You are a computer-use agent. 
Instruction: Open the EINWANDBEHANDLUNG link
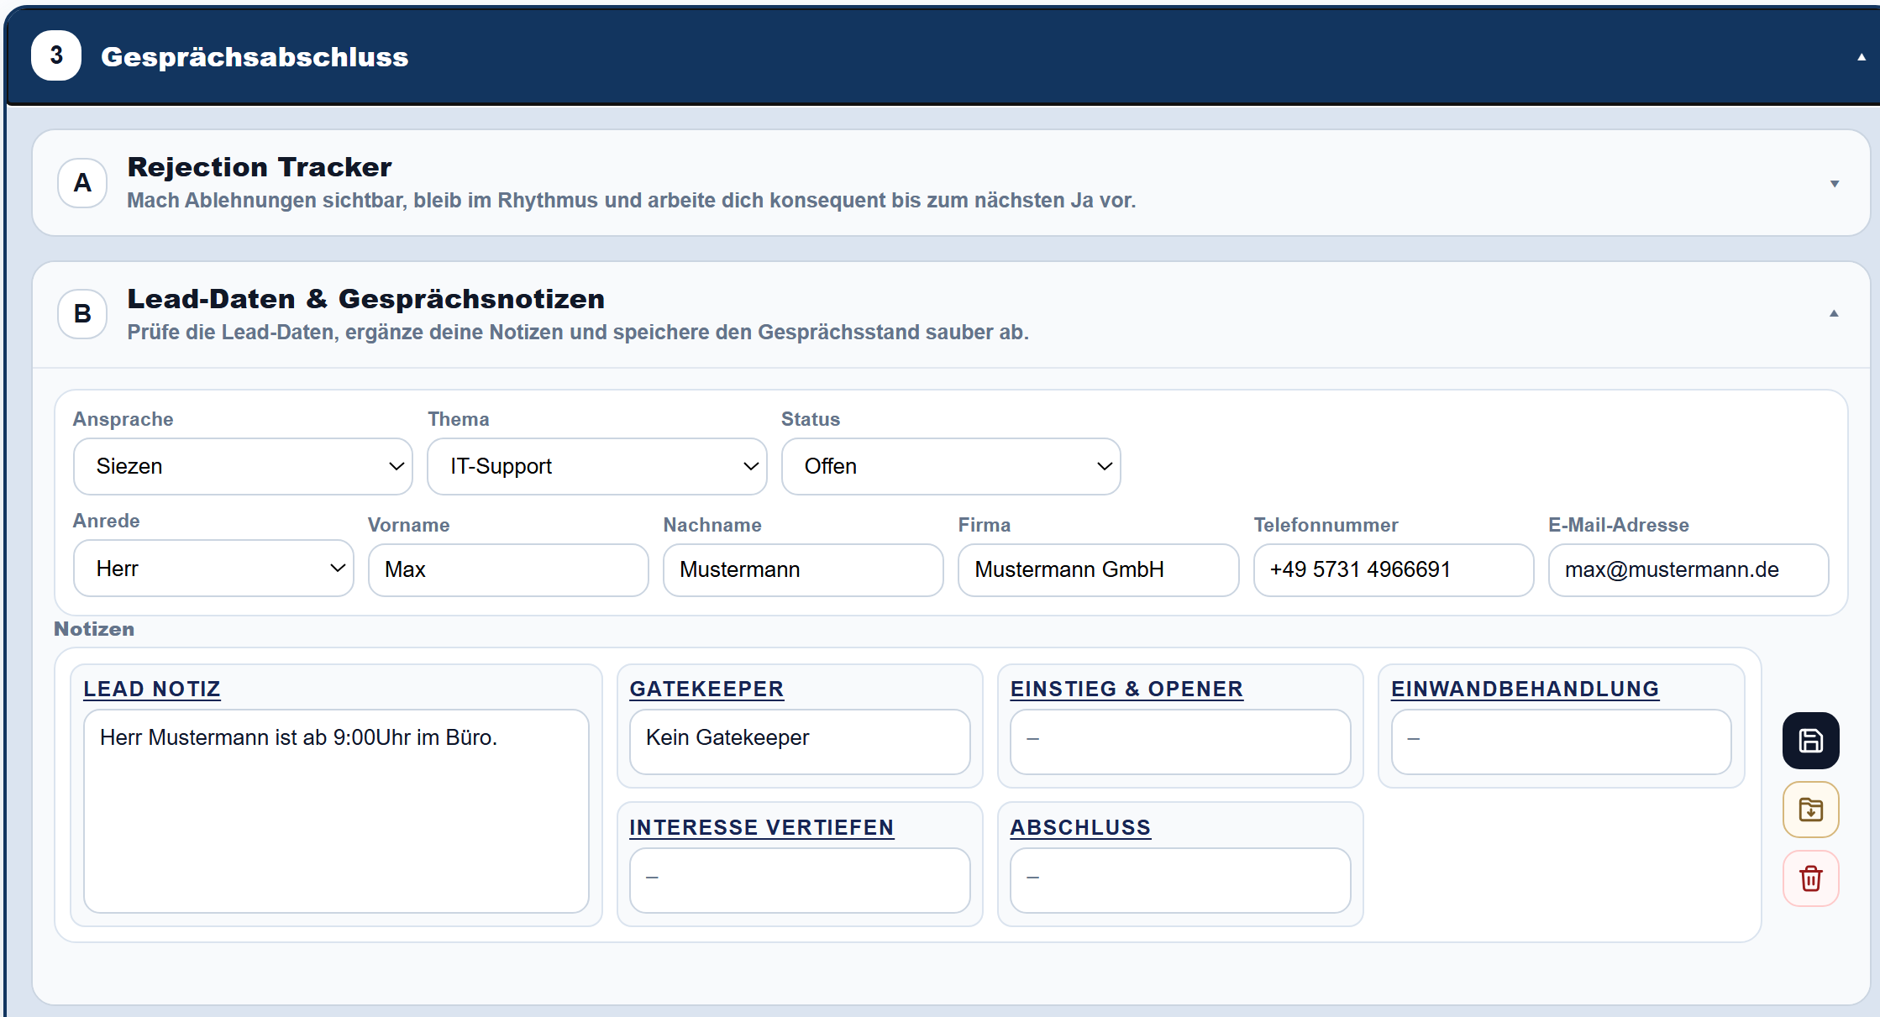1525,689
